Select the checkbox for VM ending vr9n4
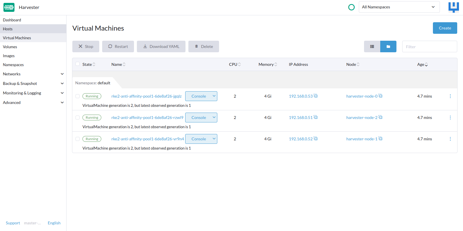 tap(78, 139)
